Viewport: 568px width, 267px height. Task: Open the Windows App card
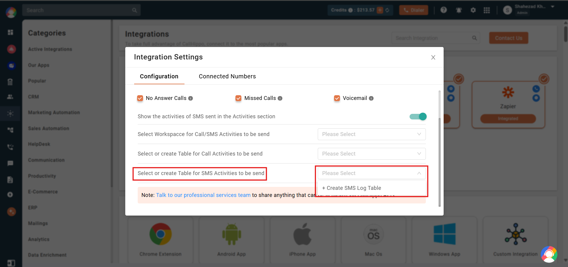pos(445,240)
